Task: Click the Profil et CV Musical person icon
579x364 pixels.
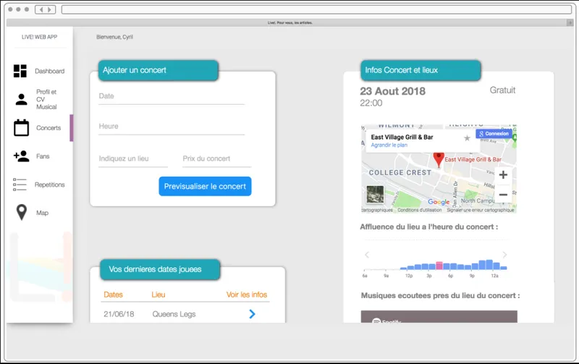Action: (x=21, y=99)
